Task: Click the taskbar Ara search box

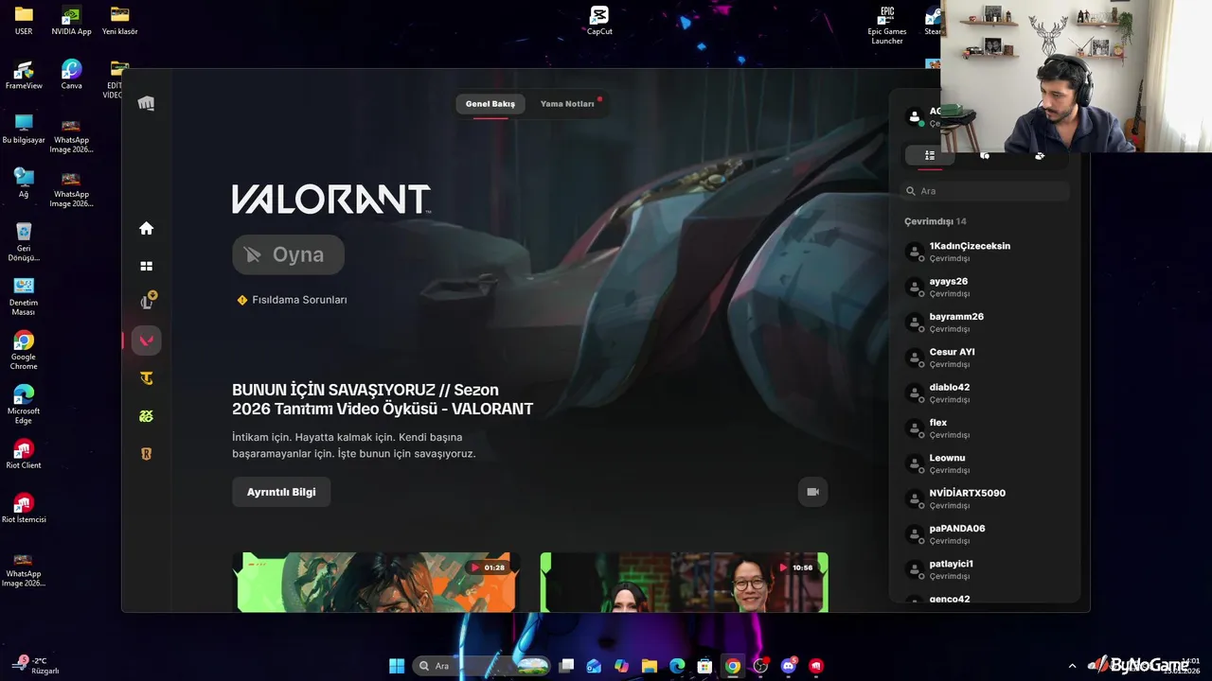Action: click(x=483, y=666)
